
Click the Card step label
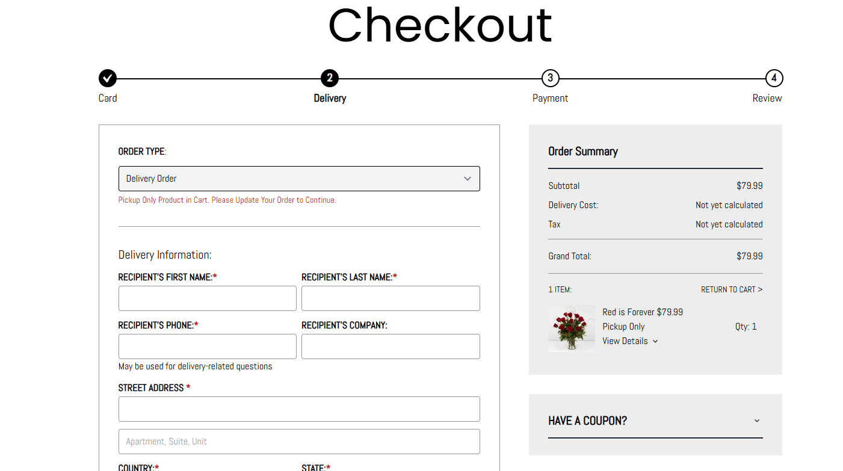tap(108, 98)
